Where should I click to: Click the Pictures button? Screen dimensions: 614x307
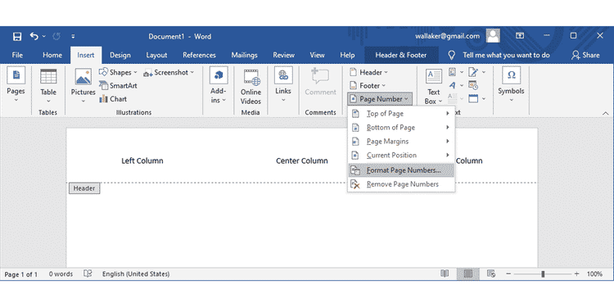83,85
